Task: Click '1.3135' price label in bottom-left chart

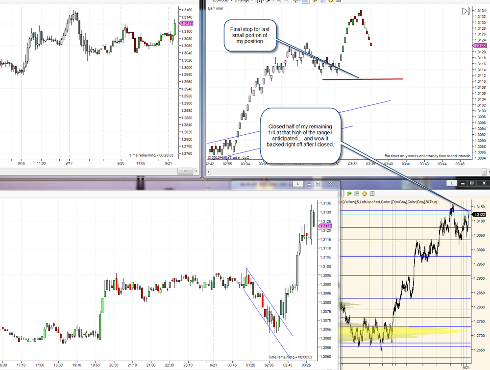Action: 325,203
